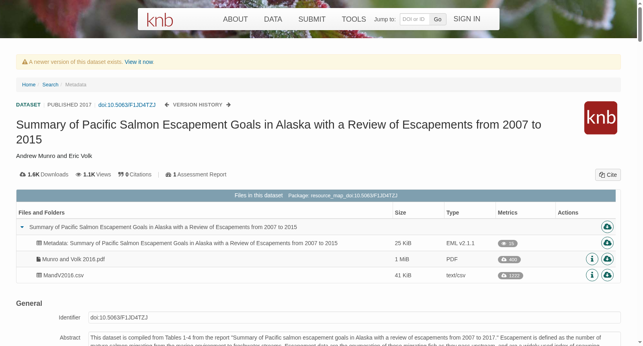Go to previous version with left arrow
The image size is (643, 346).
click(167, 105)
